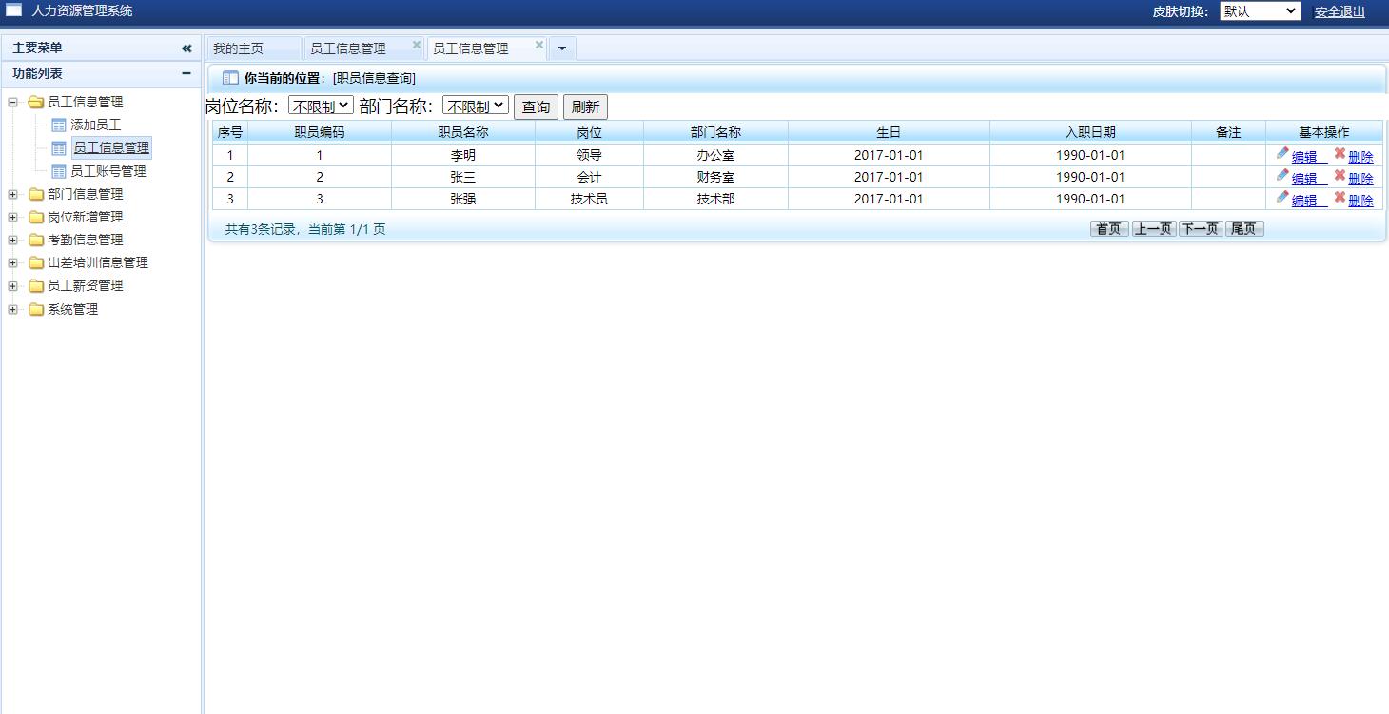Screen dimensions: 1389x714
Task: Click the 添加员工 page icon in tree
Action: [x=59, y=125]
